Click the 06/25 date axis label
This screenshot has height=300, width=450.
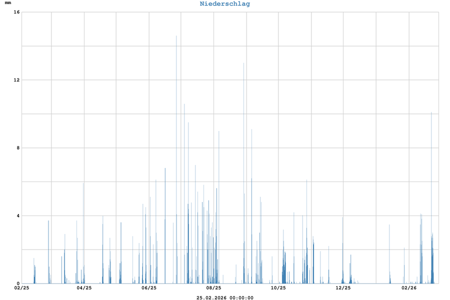point(149,288)
